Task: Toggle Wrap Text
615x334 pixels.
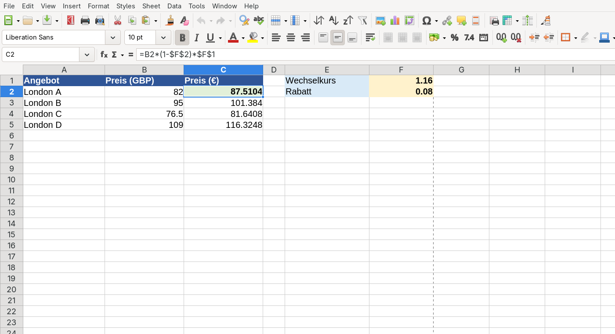Action: pos(370,38)
